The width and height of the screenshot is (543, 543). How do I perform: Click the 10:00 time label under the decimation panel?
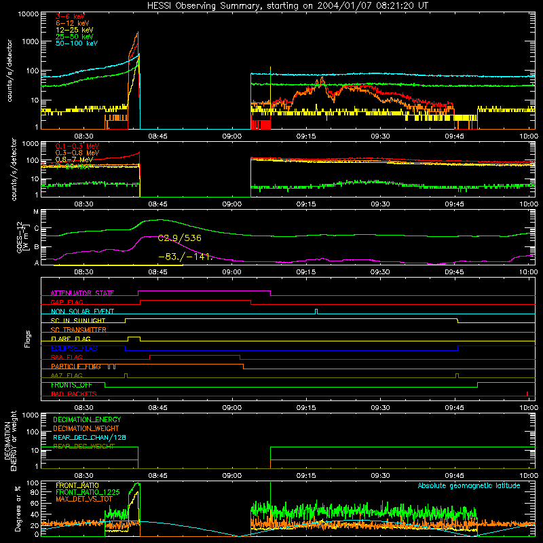coord(529,476)
